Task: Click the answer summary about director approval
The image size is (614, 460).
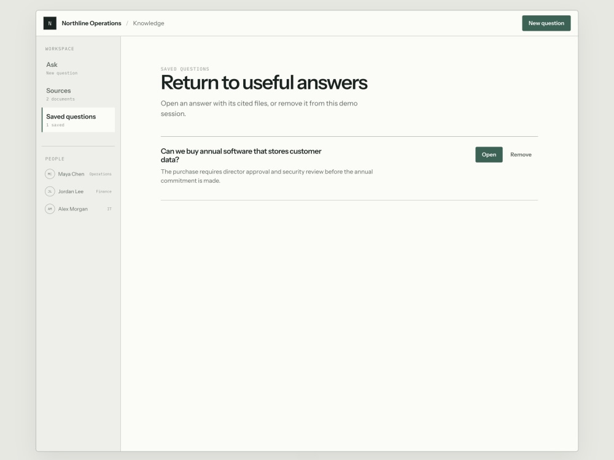Action: 266,176
